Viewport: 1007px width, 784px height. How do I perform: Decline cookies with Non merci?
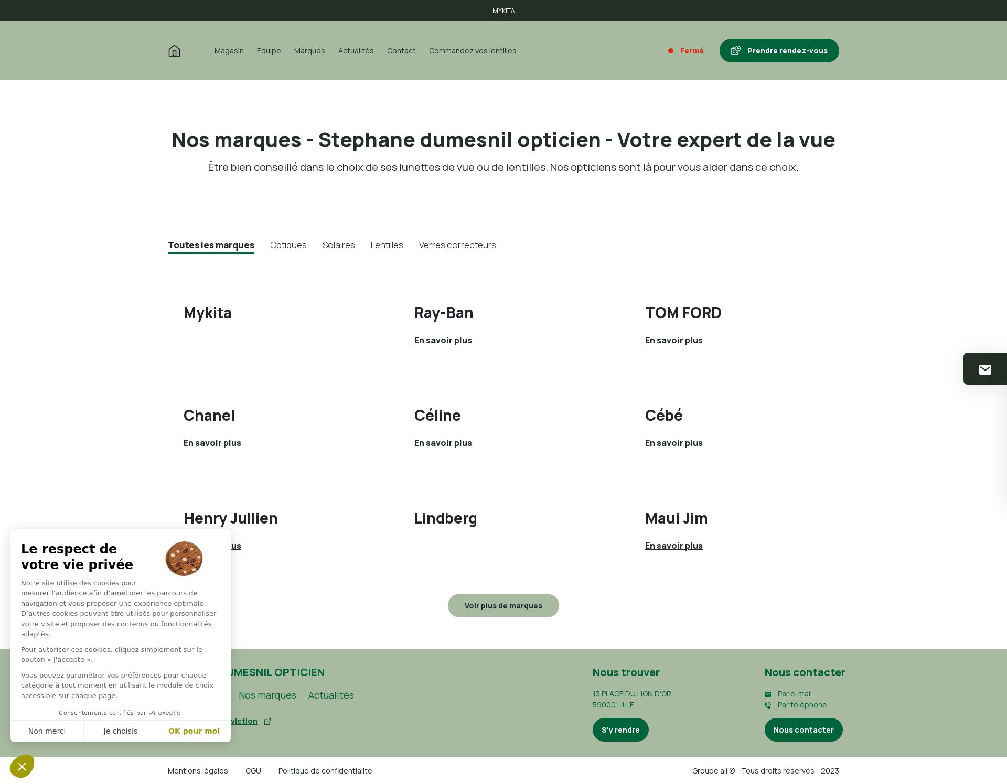[x=47, y=731]
